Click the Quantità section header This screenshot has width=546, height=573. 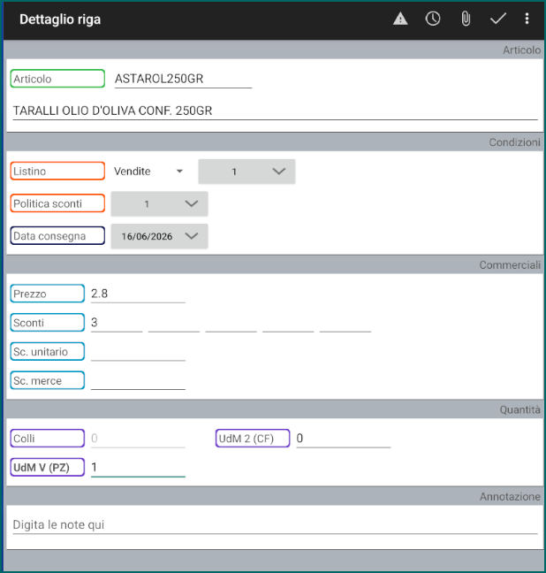[519, 409]
